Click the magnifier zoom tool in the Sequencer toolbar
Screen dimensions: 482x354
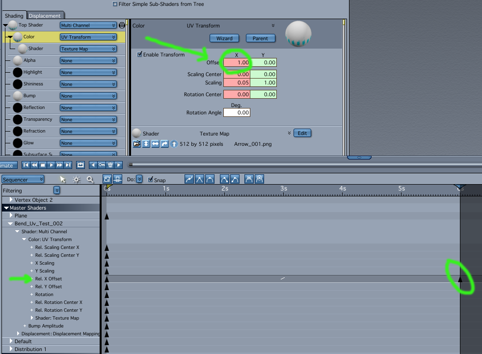90,179
